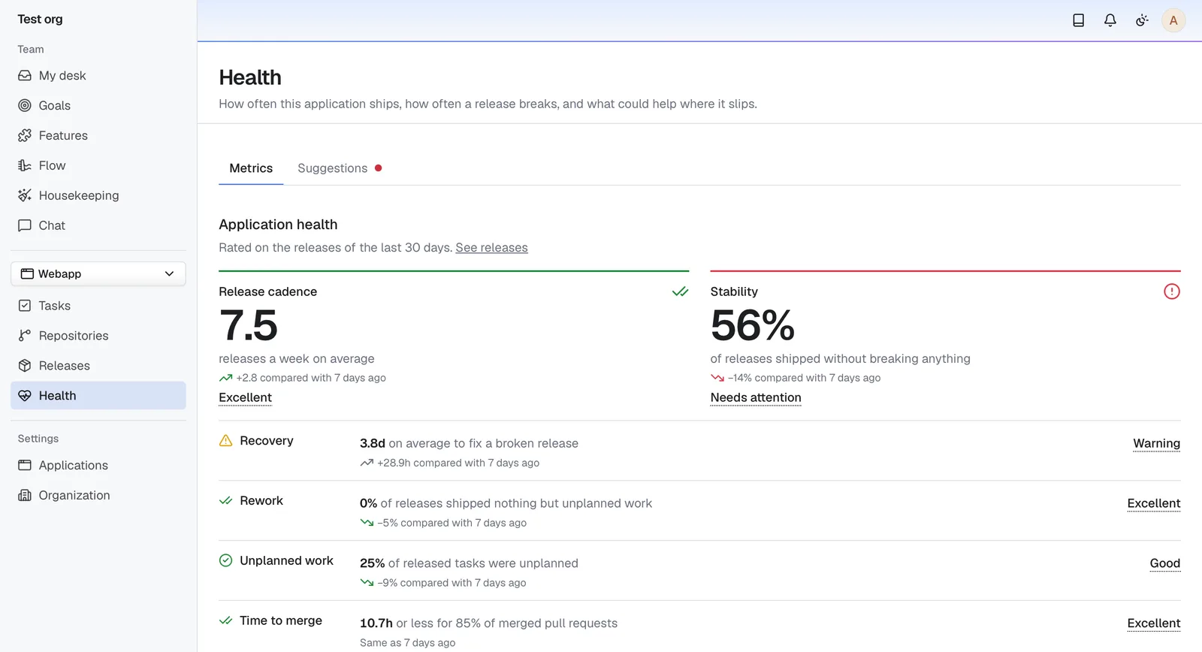
Task: Open the Features section
Action: pyautogui.click(x=98, y=136)
